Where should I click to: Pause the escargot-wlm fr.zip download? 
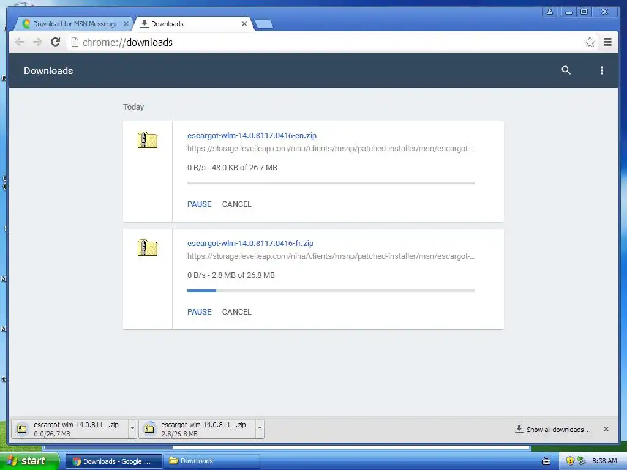199,312
